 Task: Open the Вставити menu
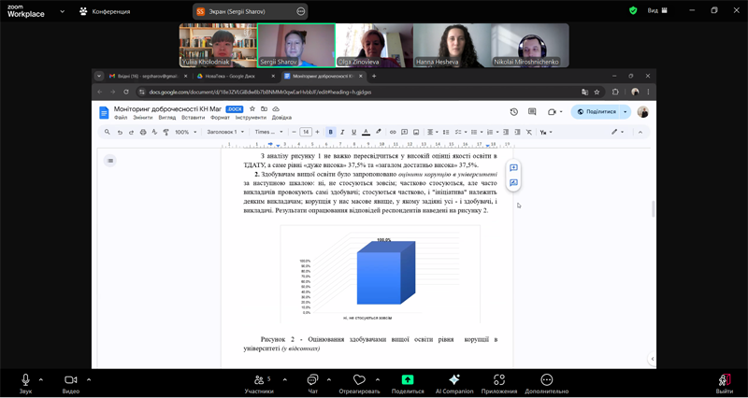pyautogui.click(x=193, y=118)
